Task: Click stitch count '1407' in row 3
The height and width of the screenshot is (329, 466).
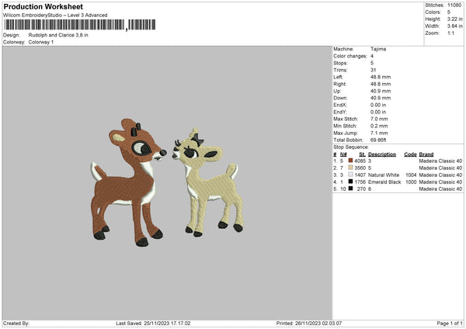Action: pyautogui.click(x=360, y=175)
